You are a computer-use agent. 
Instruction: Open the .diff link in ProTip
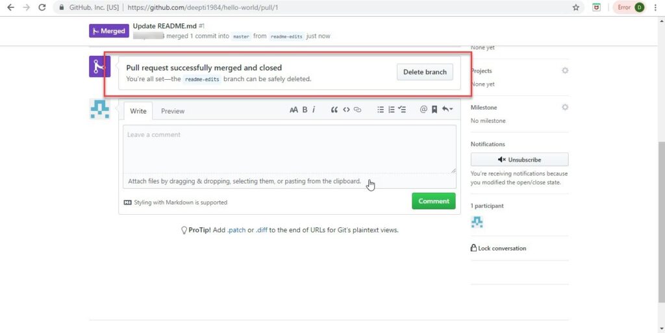coord(262,230)
